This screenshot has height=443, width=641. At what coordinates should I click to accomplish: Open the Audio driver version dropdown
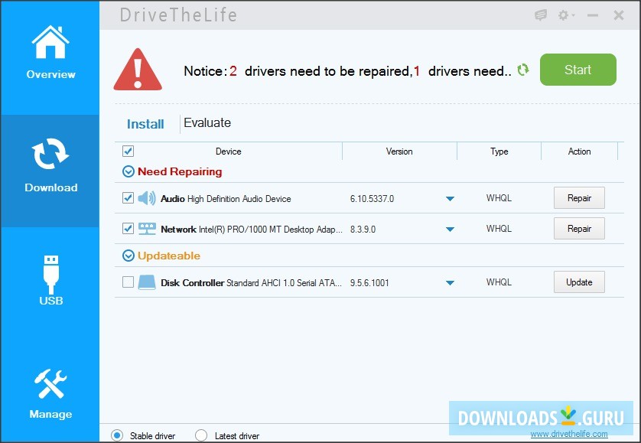click(450, 197)
